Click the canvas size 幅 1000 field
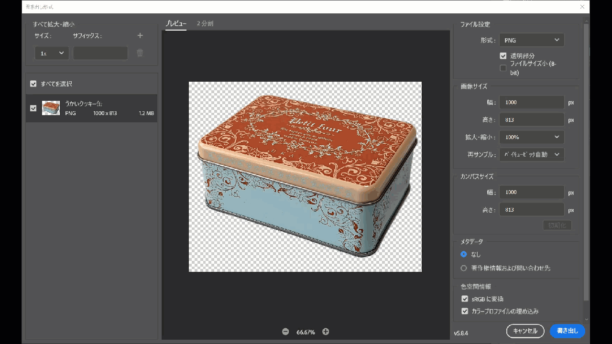This screenshot has width=612, height=344. (x=532, y=192)
